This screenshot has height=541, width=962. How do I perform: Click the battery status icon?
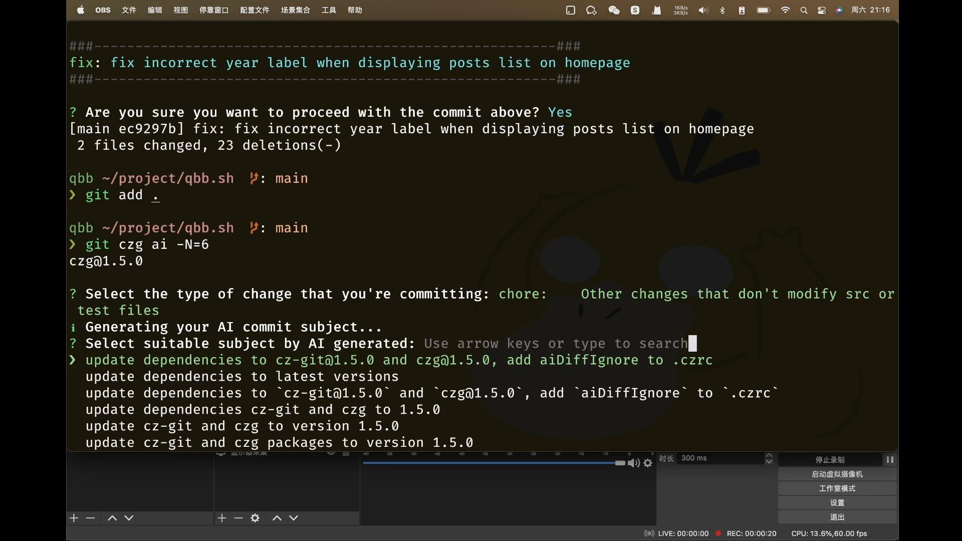763,9
